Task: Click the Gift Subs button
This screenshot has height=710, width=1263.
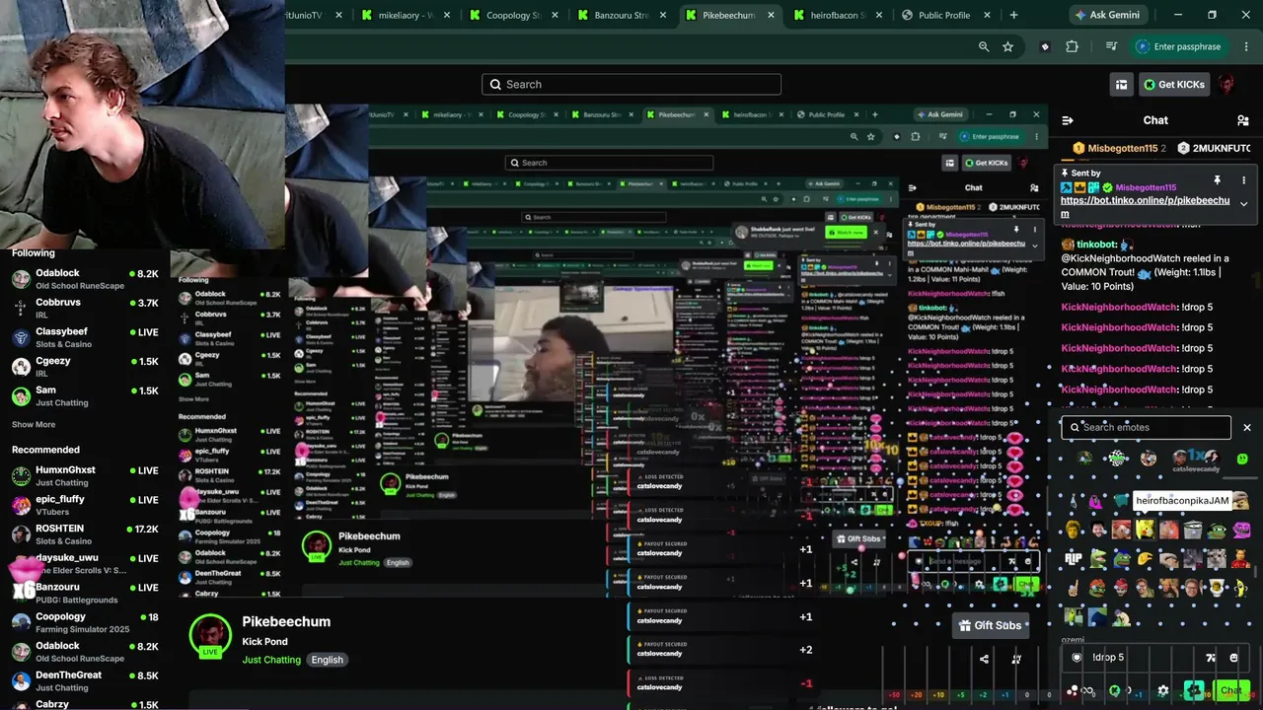Action: coord(991,625)
